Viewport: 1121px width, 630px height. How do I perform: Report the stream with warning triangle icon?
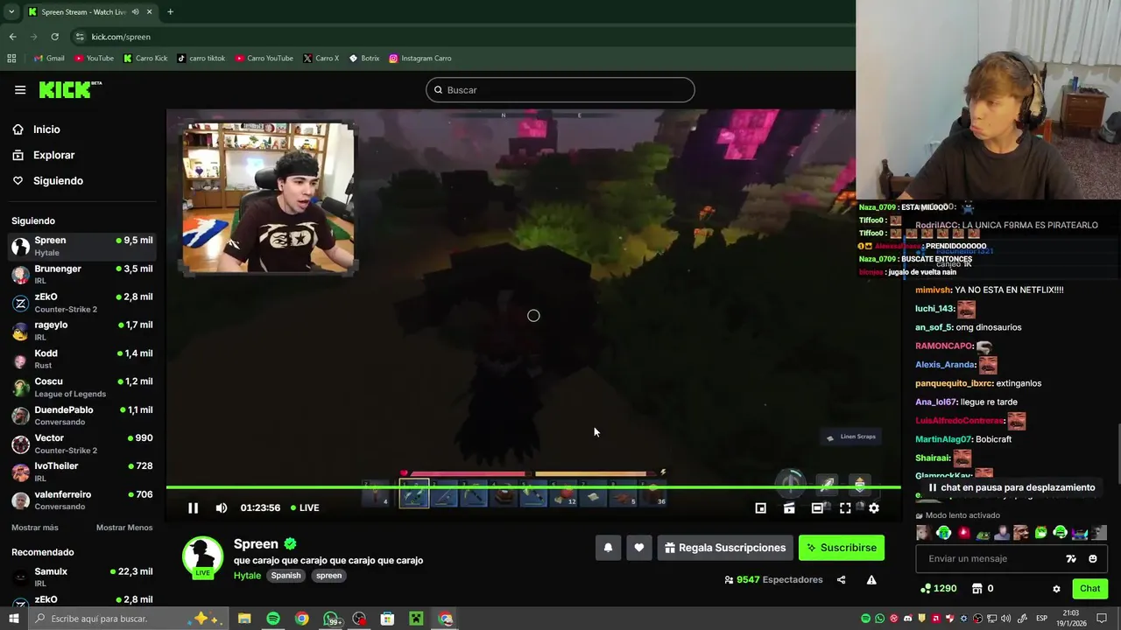pos(871,579)
